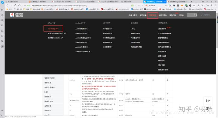Select 推荐上车点 in the left doc sidebar
The width and height of the screenshot is (218, 118).
point(49,101)
